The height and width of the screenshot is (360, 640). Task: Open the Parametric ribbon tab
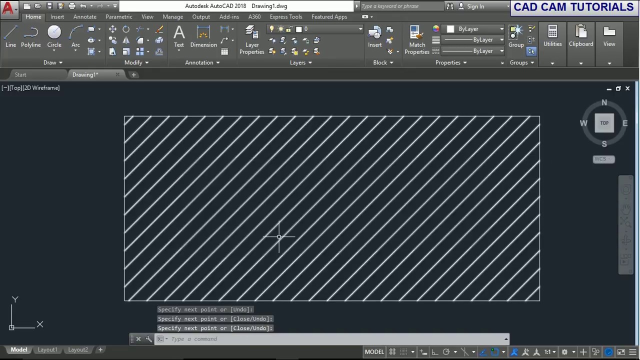click(119, 16)
